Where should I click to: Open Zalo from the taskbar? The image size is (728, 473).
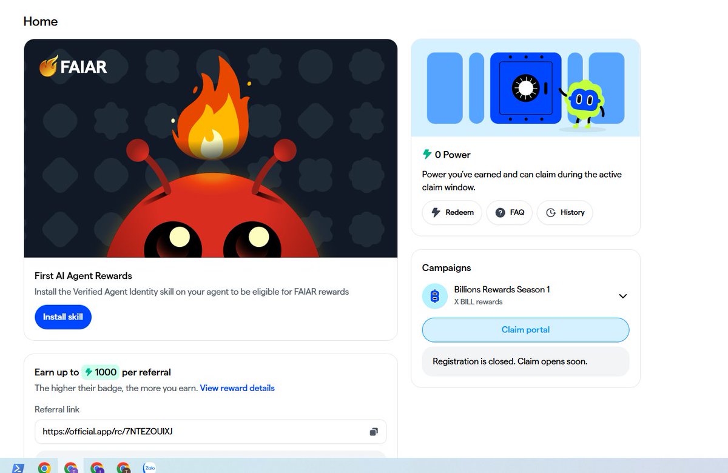(x=149, y=468)
